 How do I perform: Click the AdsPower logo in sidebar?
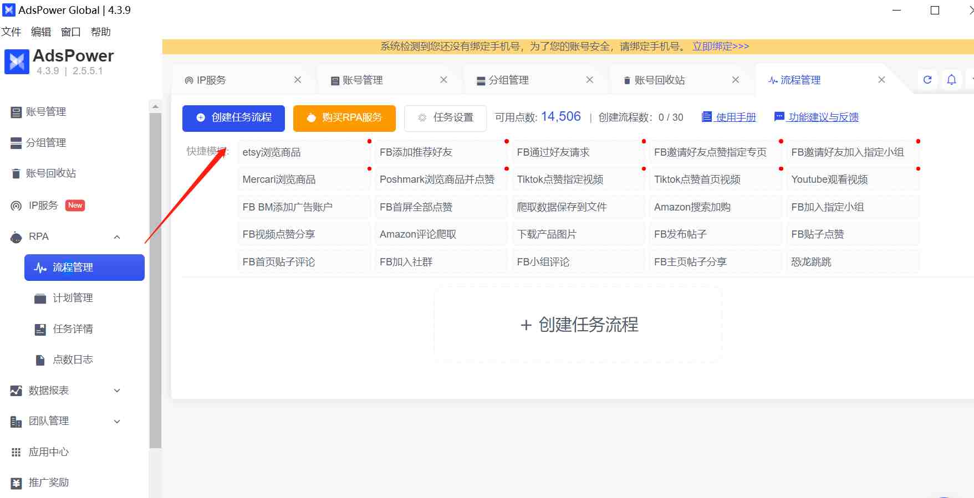17,61
